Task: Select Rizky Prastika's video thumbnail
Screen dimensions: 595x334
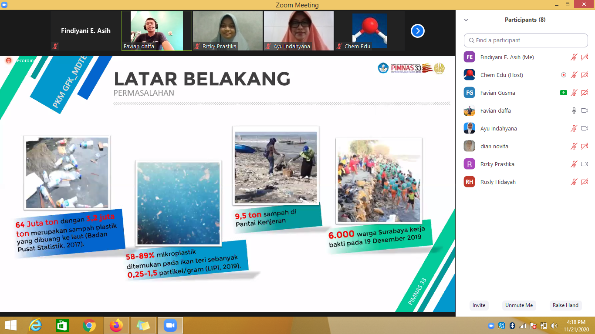Action: pyautogui.click(x=228, y=31)
